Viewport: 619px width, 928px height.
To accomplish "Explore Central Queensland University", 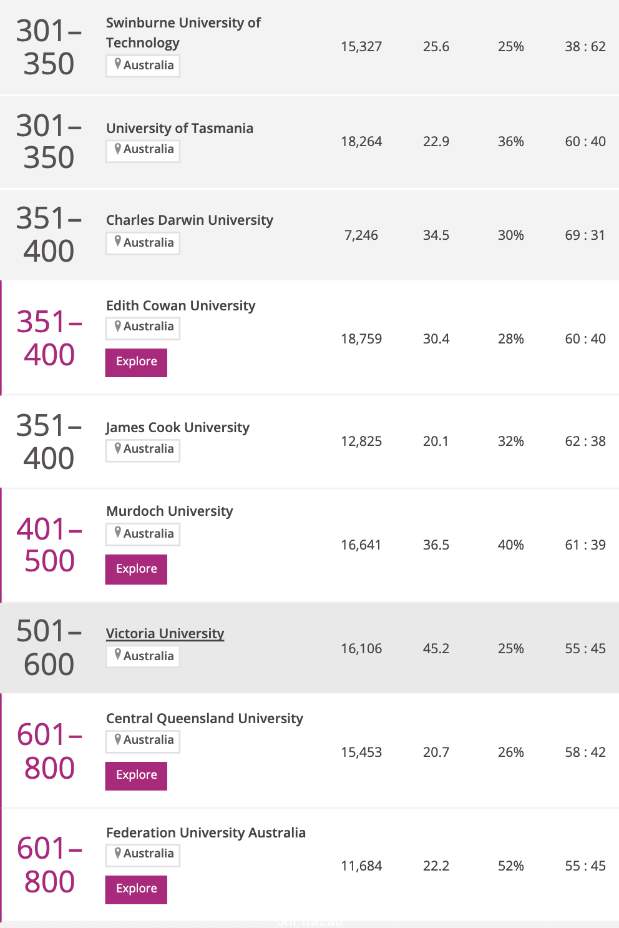I will pos(136,776).
